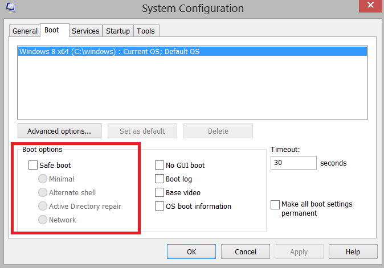Enable the Boot log checkbox
The height and width of the screenshot is (268, 384).
(x=160, y=179)
